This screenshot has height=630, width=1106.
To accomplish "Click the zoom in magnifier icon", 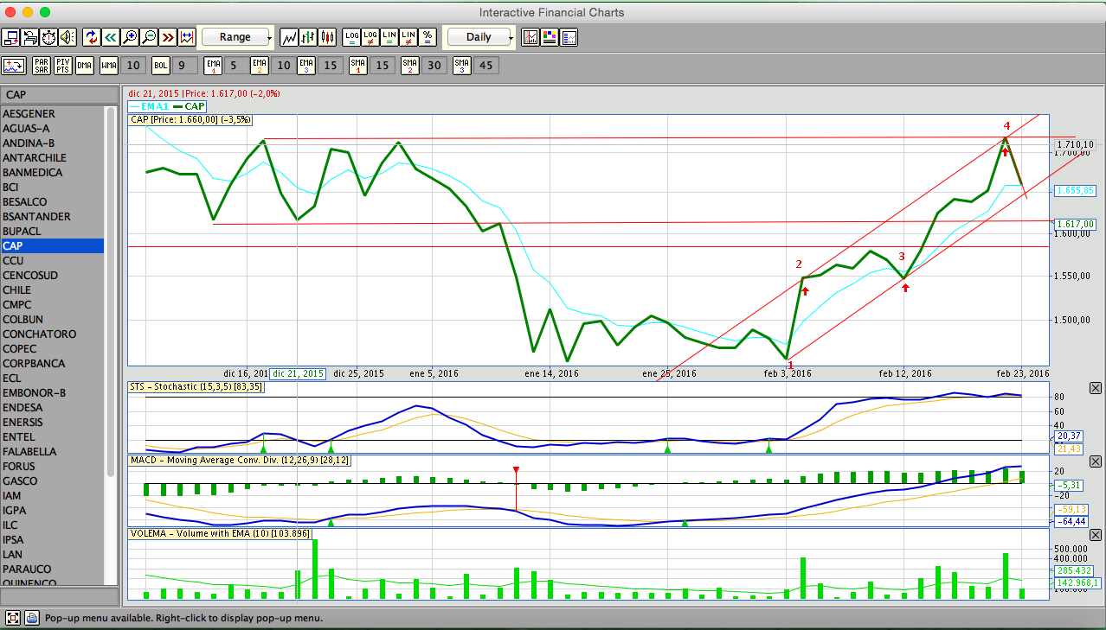I will tap(130, 37).
